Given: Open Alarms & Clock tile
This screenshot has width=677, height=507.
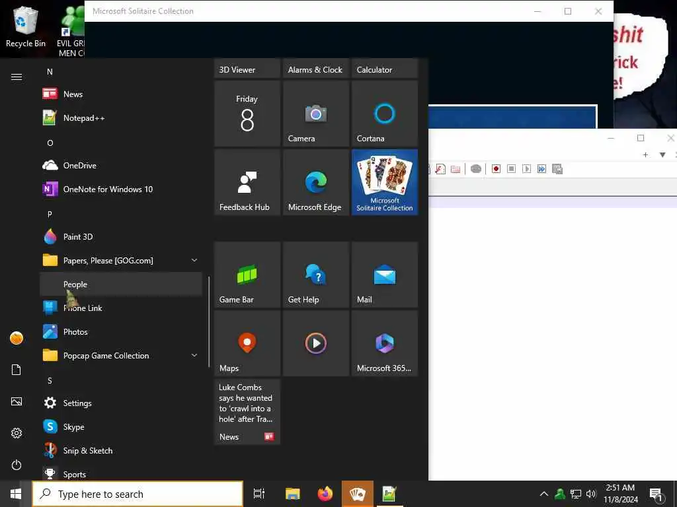Looking at the screenshot, I should click(x=315, y=69).
